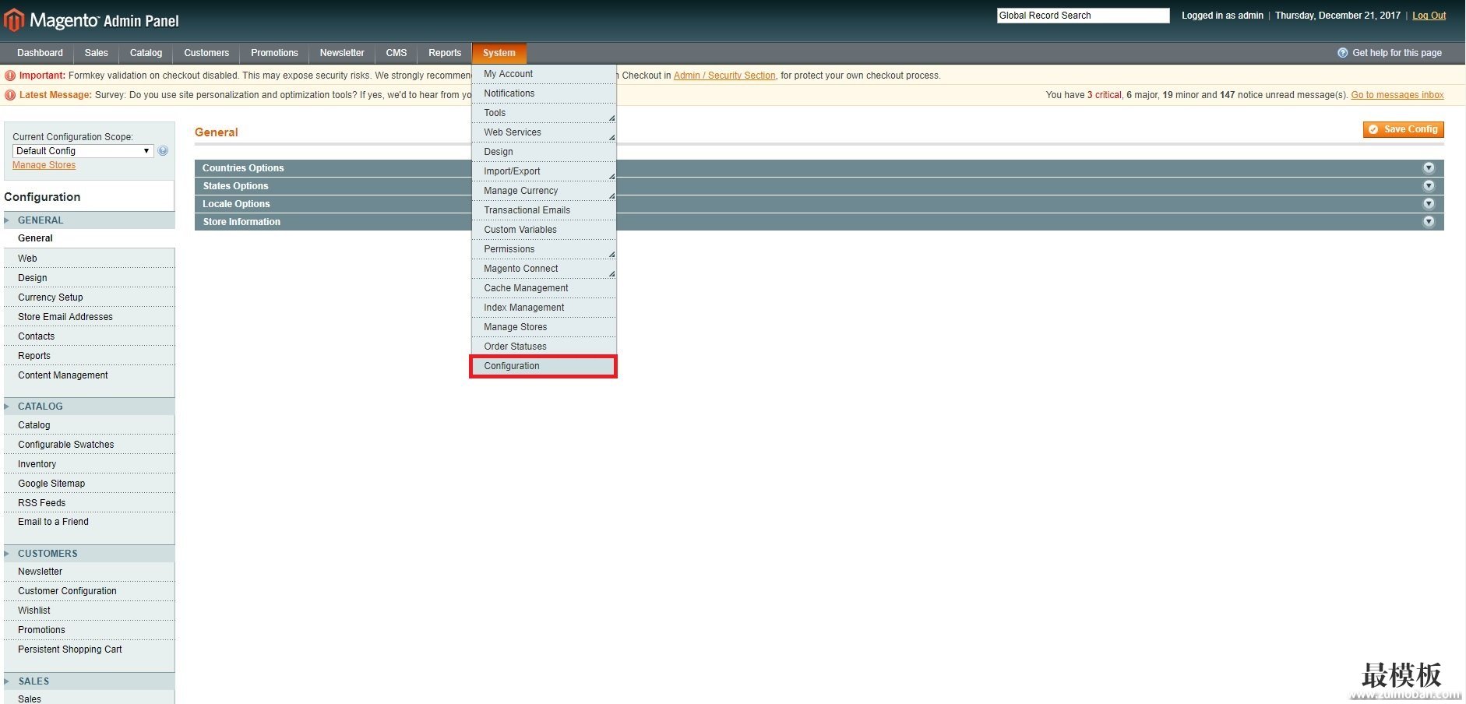Click the Log Out link

tap(1429, 16)
